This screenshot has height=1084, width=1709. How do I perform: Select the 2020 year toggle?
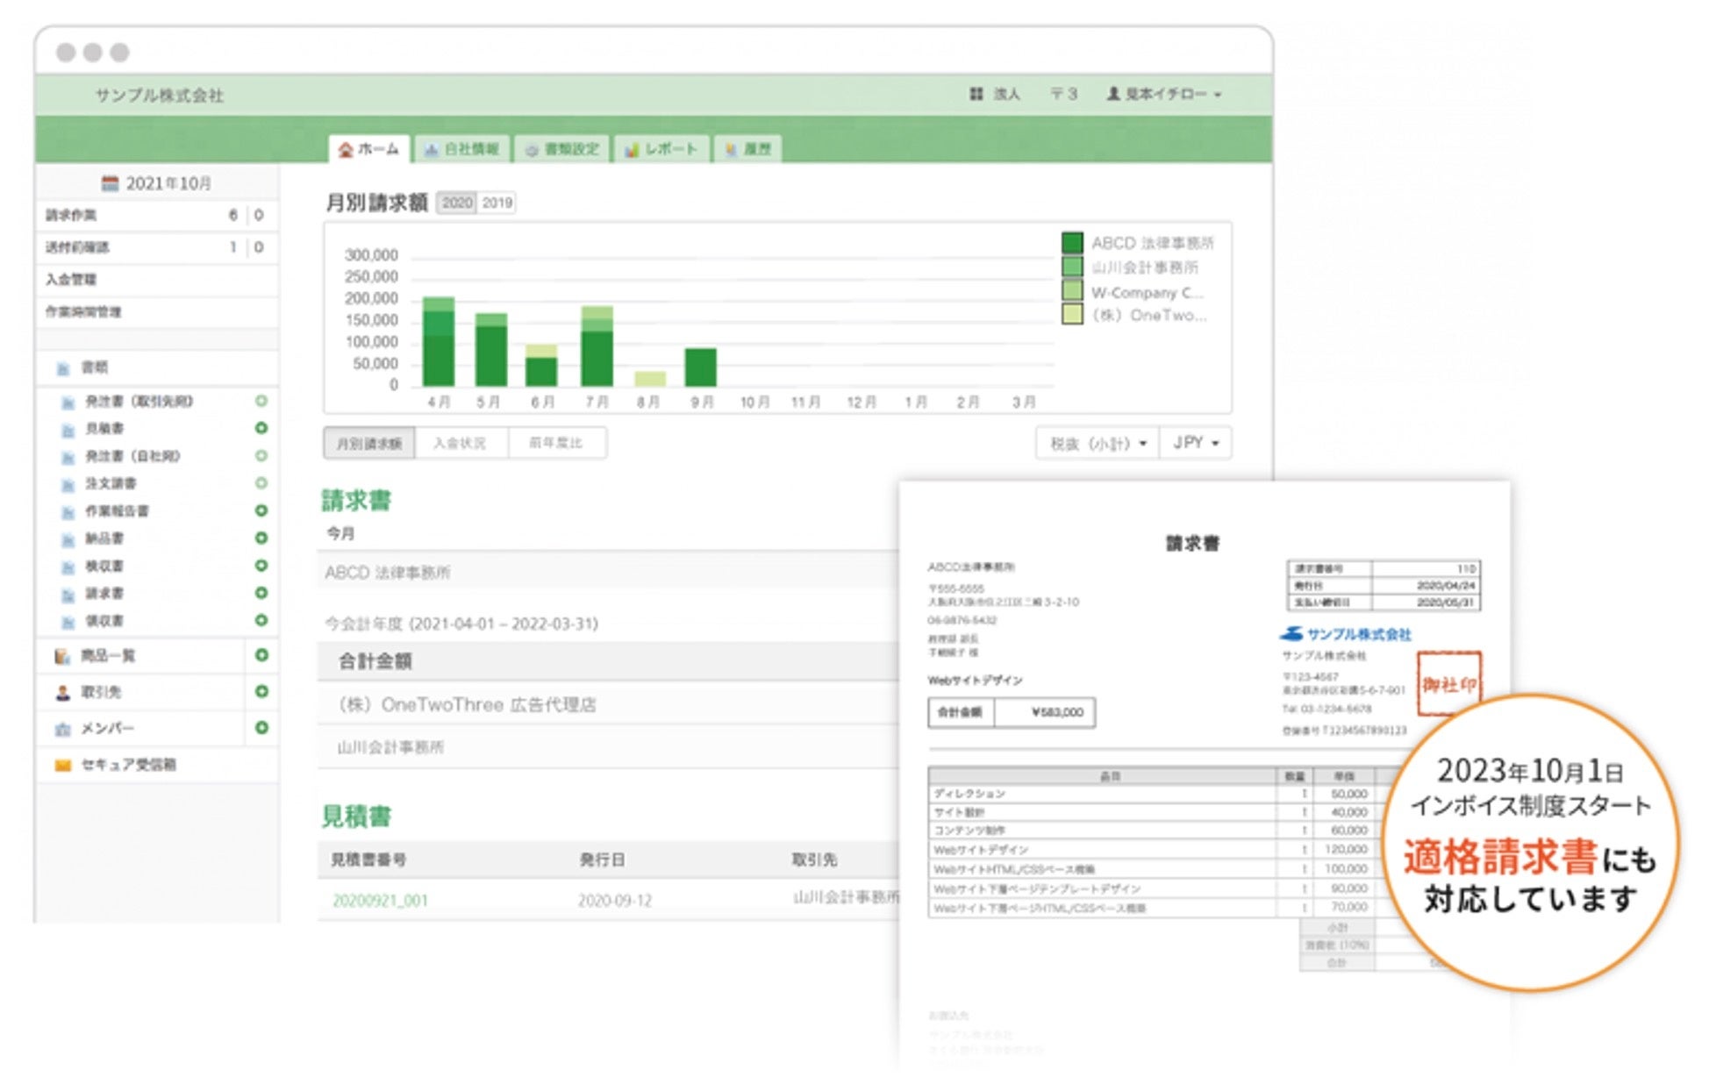456,203
